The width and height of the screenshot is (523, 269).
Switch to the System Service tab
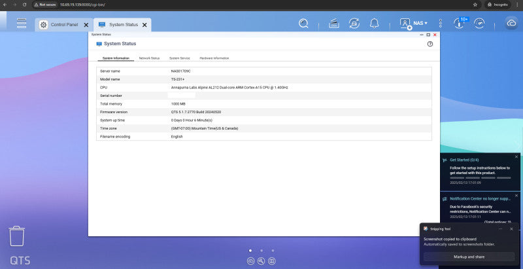click(179, 58)
